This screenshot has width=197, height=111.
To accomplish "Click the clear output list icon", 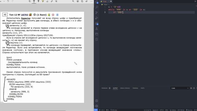I will point(191,88).
